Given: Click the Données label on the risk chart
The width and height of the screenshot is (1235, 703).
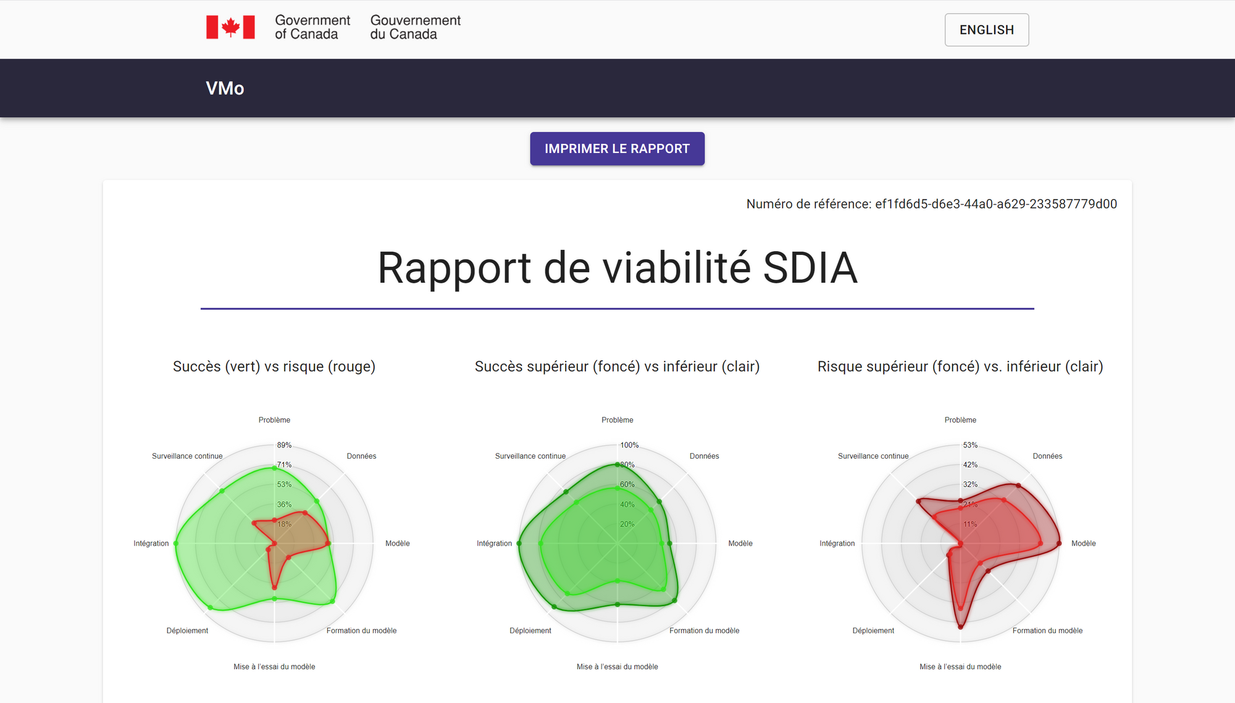Looking at the screenshot, I should pos(1047,456).
